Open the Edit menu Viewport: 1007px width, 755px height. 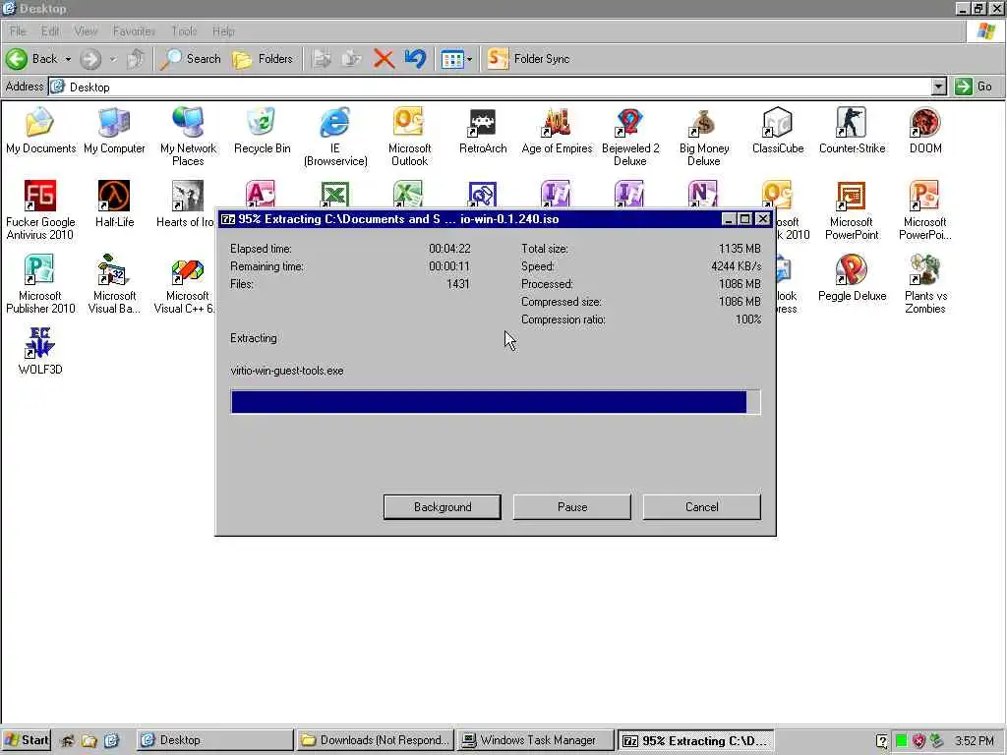point(50,30)
